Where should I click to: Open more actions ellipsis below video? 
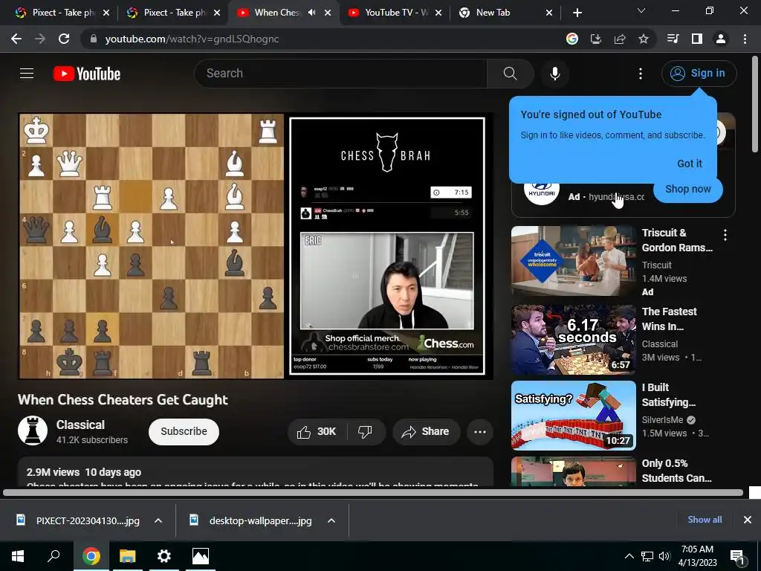point(480,432)
